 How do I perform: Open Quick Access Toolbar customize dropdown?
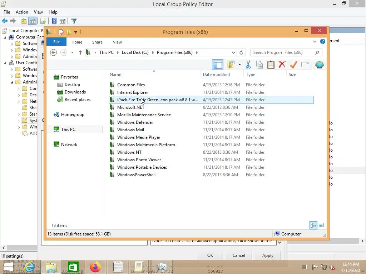[x=76, y=32]
